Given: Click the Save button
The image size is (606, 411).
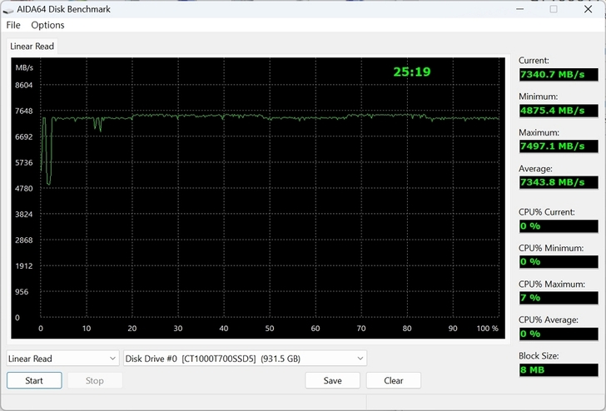Looking at the screenshot, I should coord(332,380).
